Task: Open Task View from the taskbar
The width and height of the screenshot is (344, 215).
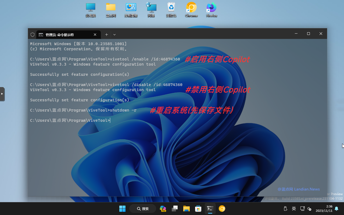Action: (x=175, y=209)
